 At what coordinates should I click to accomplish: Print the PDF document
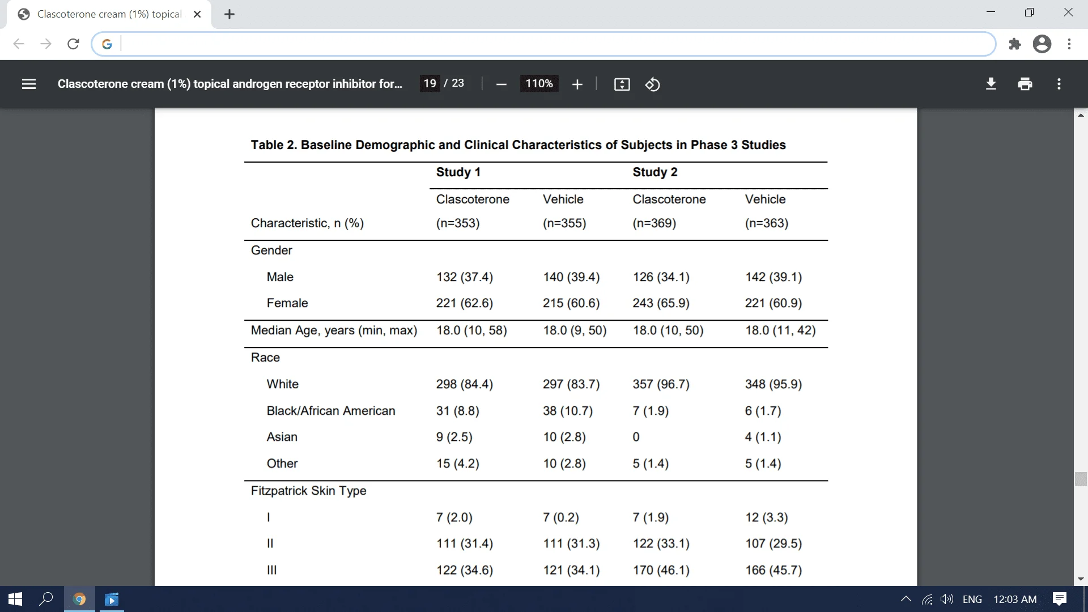[1025, 84]
